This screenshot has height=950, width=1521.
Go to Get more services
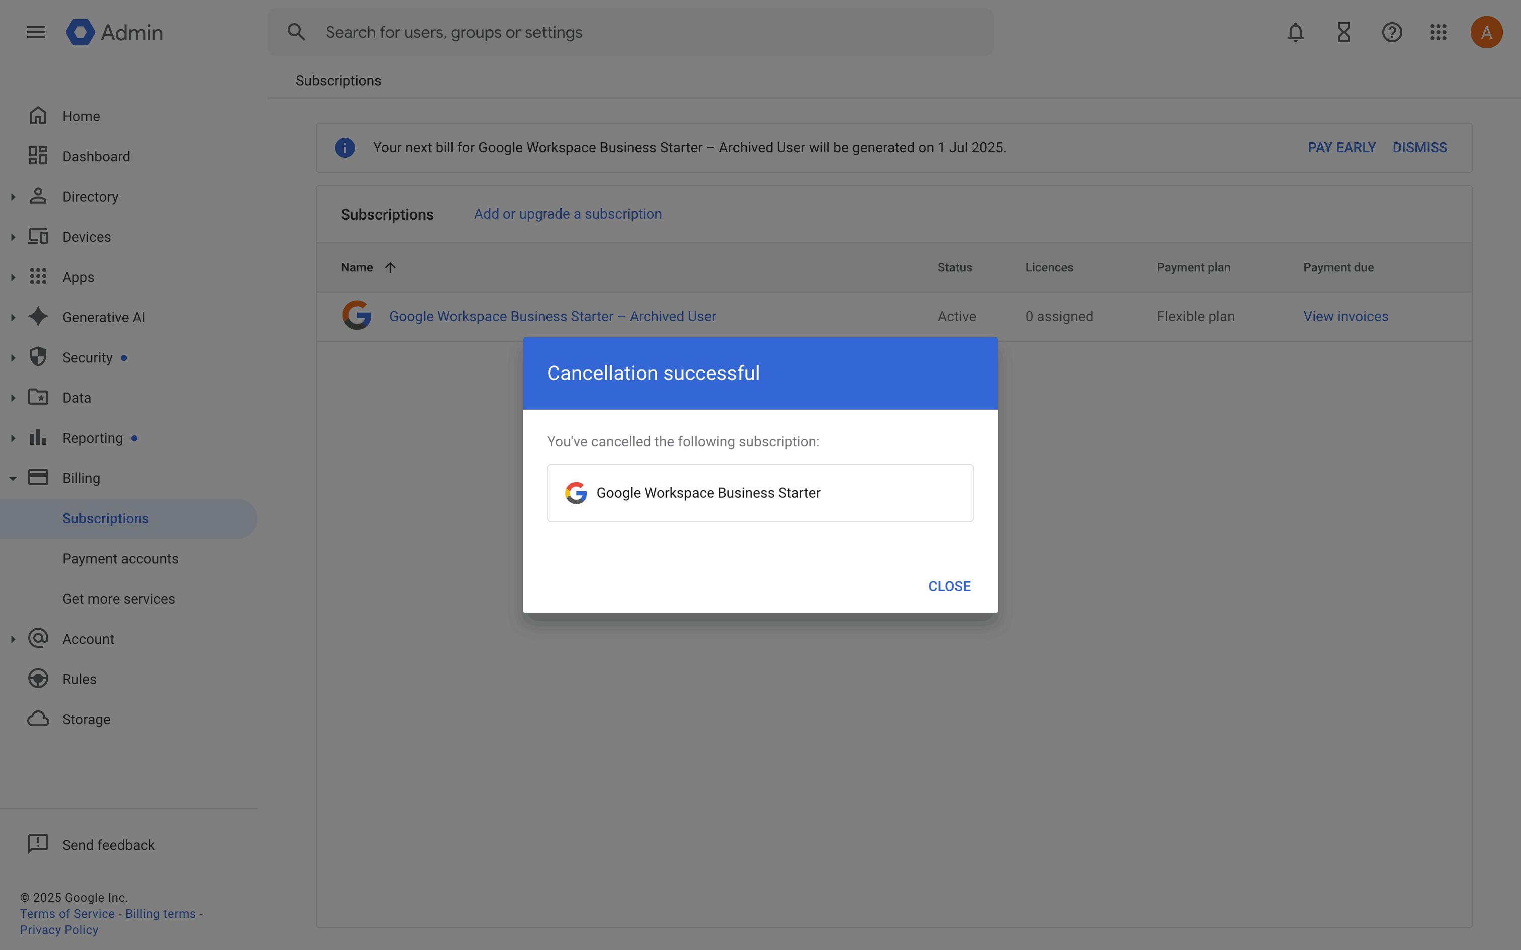click(x=118, y=599)
